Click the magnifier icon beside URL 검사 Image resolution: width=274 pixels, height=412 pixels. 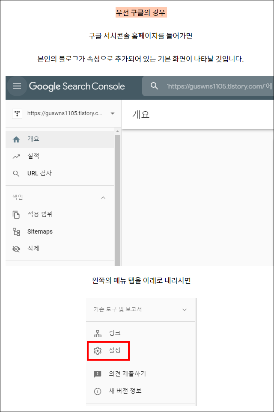[16, 174]
